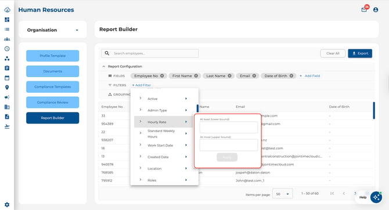The width and height of the screenshot is (389, 210).
Task: Click the Help button
Action: pyautogui.click(x=363, y=197)
